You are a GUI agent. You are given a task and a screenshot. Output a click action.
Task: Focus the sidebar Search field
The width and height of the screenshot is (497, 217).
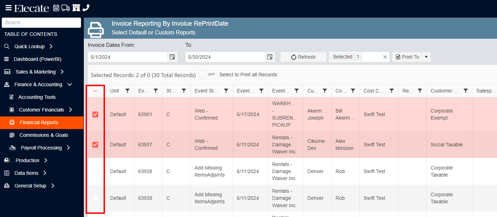[x=41, y=23]
